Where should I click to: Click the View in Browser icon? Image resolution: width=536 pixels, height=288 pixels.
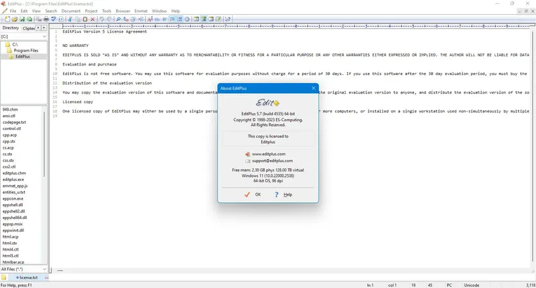pyautogui.click(x=61, y=19)
